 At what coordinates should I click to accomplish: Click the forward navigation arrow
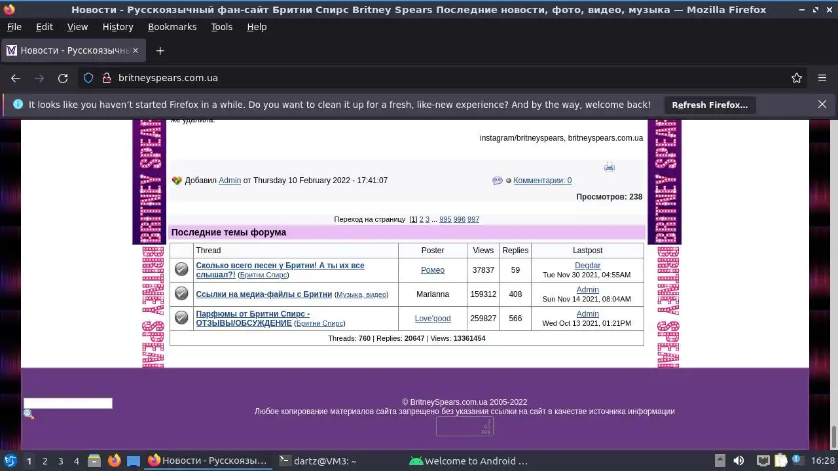[39, 78]
